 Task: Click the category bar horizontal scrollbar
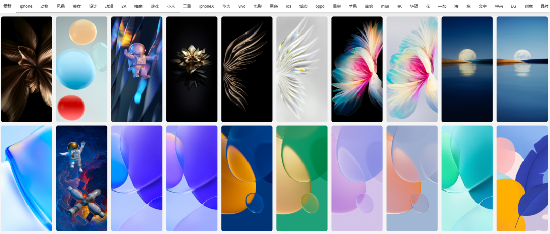[98, 12]
